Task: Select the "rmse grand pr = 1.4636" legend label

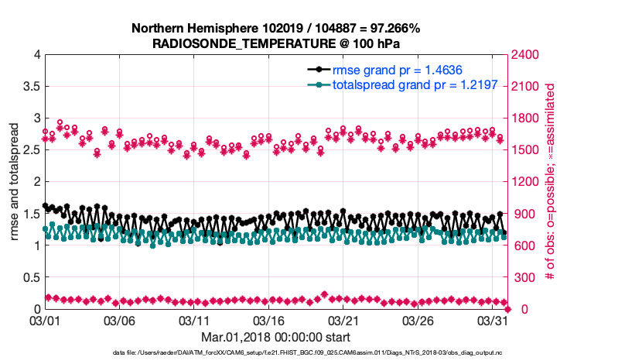Action: click(398, 70)
